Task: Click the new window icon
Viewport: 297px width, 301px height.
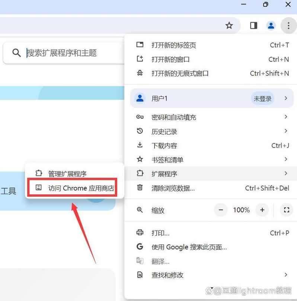Action: [x=140, y=59]
